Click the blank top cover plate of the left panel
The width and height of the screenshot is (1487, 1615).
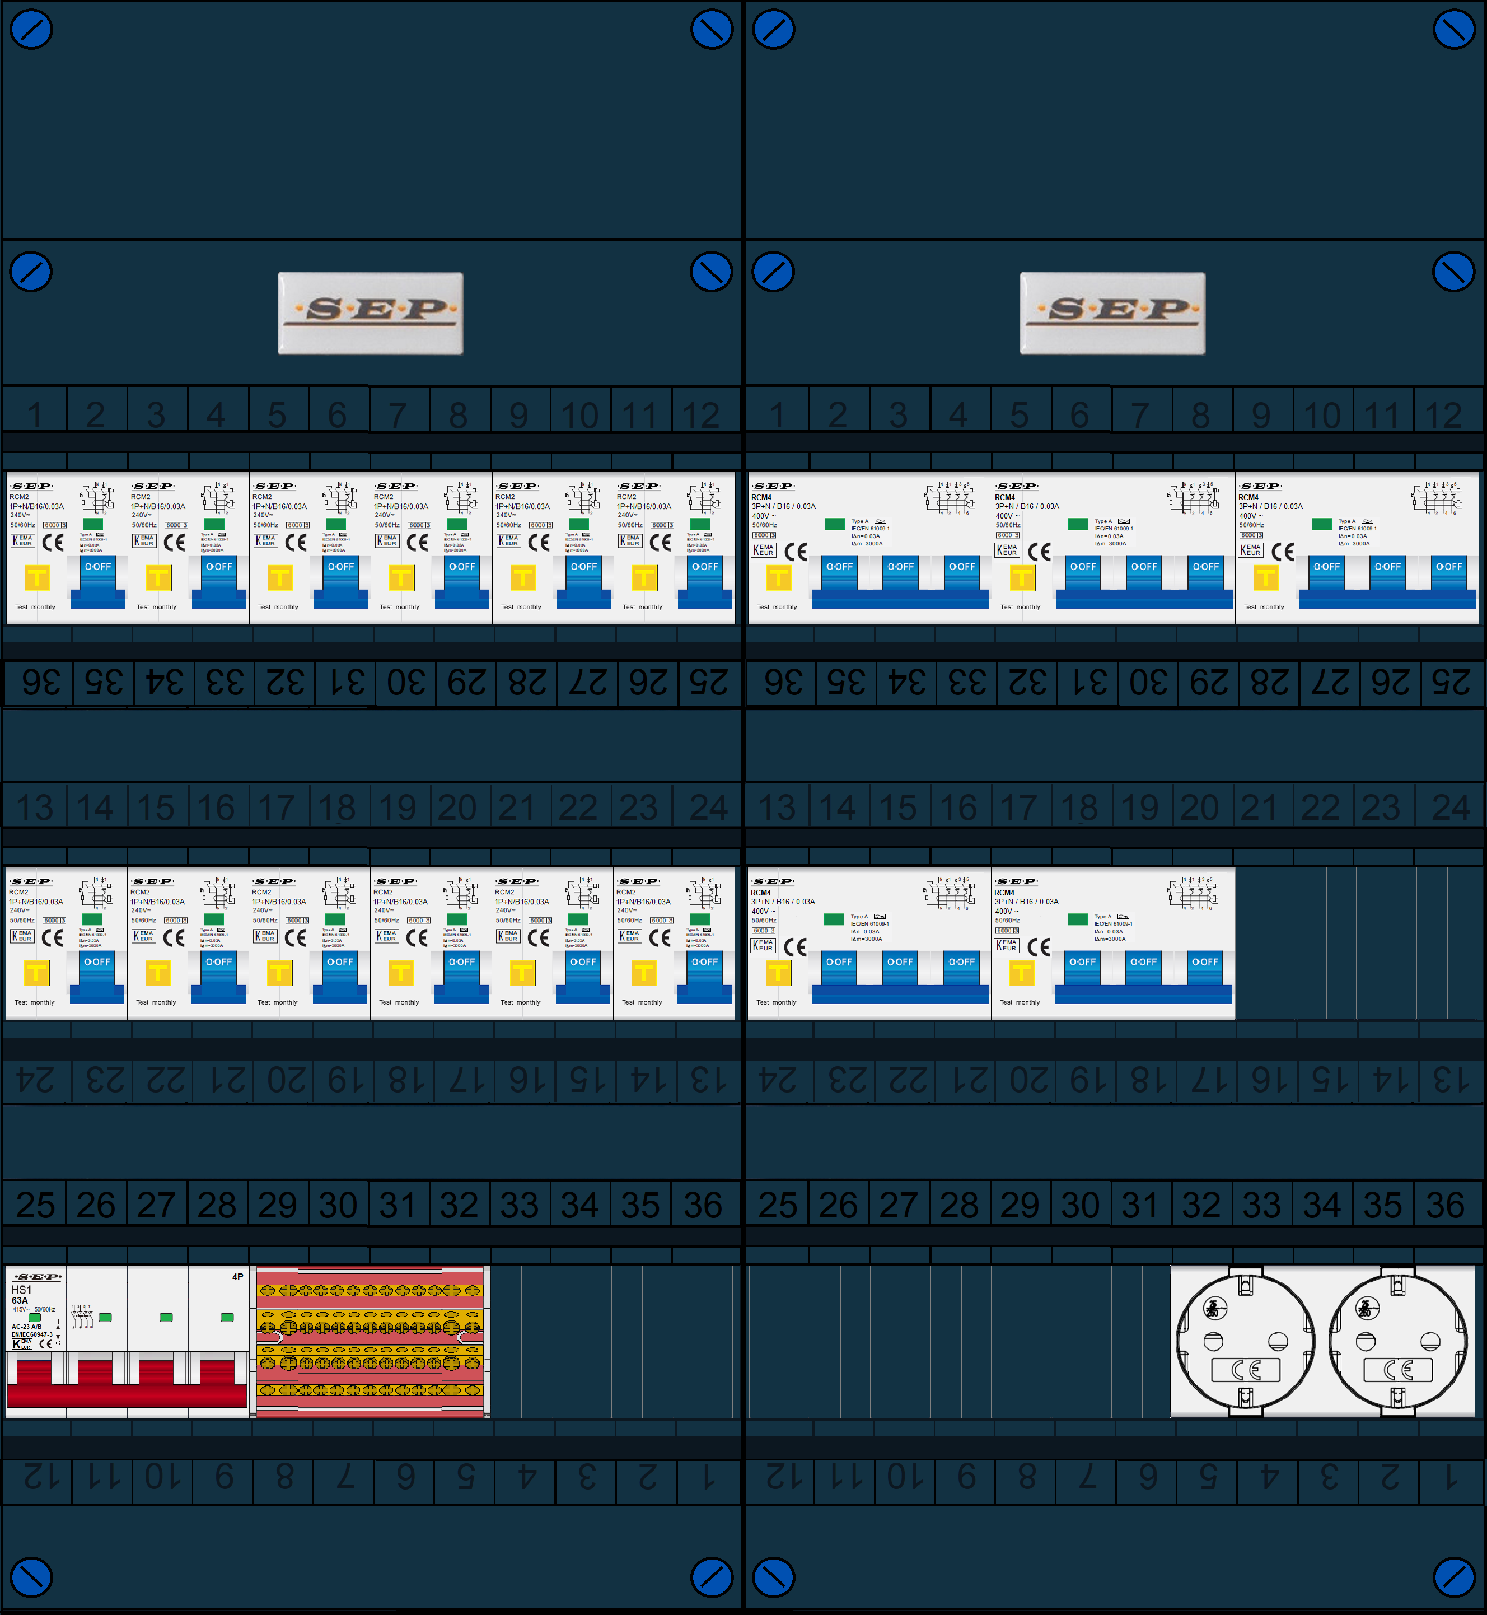pyautogui.click(x=371, y=121)
